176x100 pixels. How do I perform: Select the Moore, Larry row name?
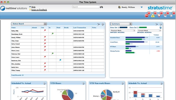pyautogui.click(x=15, y=51)
